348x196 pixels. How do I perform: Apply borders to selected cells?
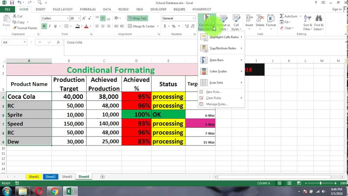pyautogui.click(x=66, y=26)
